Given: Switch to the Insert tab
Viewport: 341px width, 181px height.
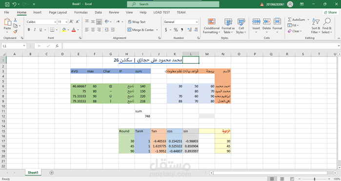Looking at the screenshot, I should click(37, 12).
